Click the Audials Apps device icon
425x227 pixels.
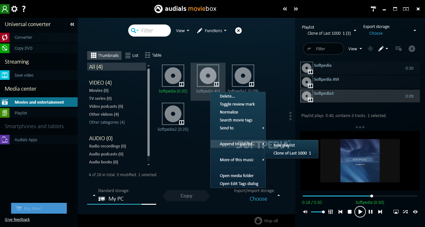[5, 140]
